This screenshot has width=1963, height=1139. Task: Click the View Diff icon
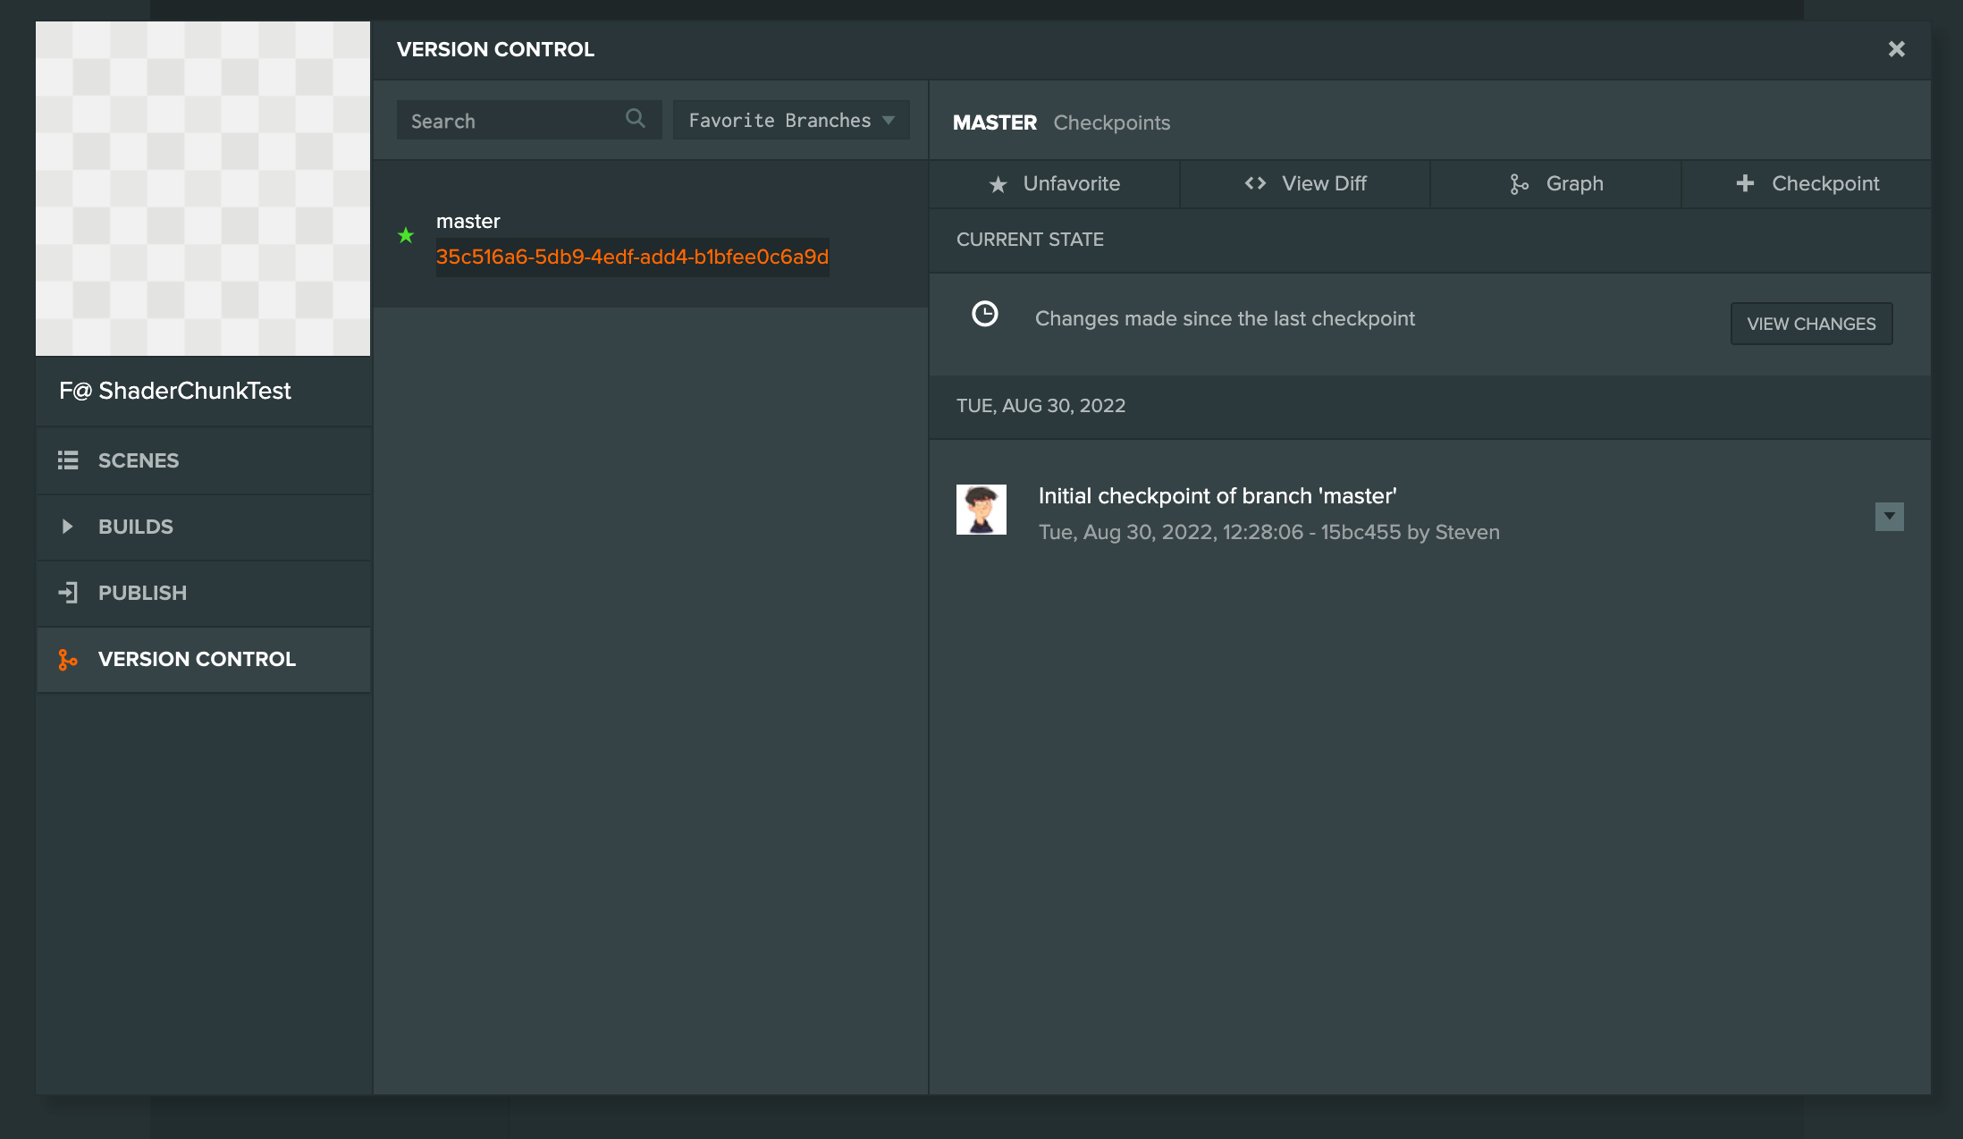pos(1255,182)
